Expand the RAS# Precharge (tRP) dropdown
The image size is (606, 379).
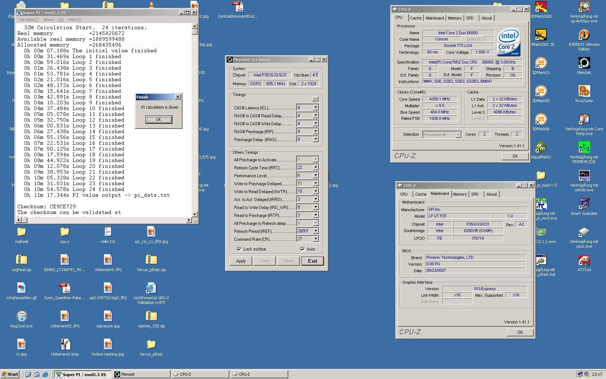tap(316, 131)
